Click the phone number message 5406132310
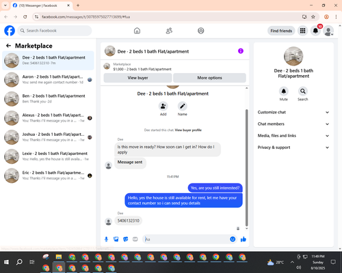This screenshot has height=273, width=342. point(128,220)
